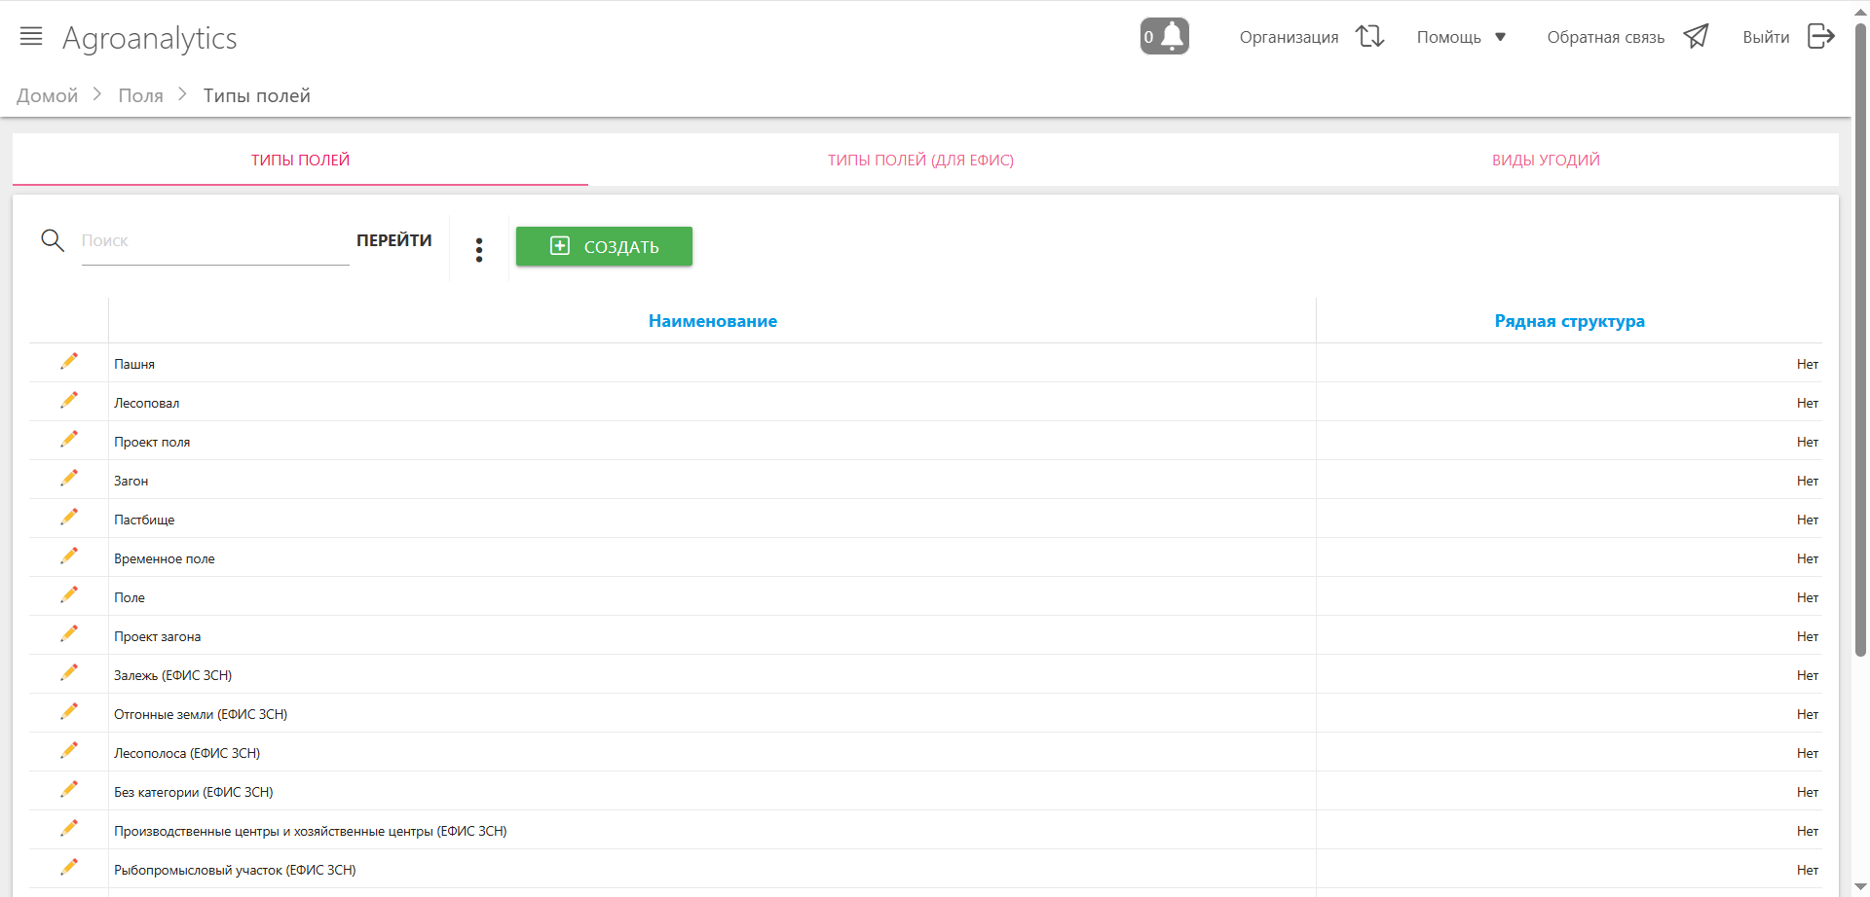Focus the Поиск search field
This screenshot has height=897, width=1870.
[x=214, y=241]
